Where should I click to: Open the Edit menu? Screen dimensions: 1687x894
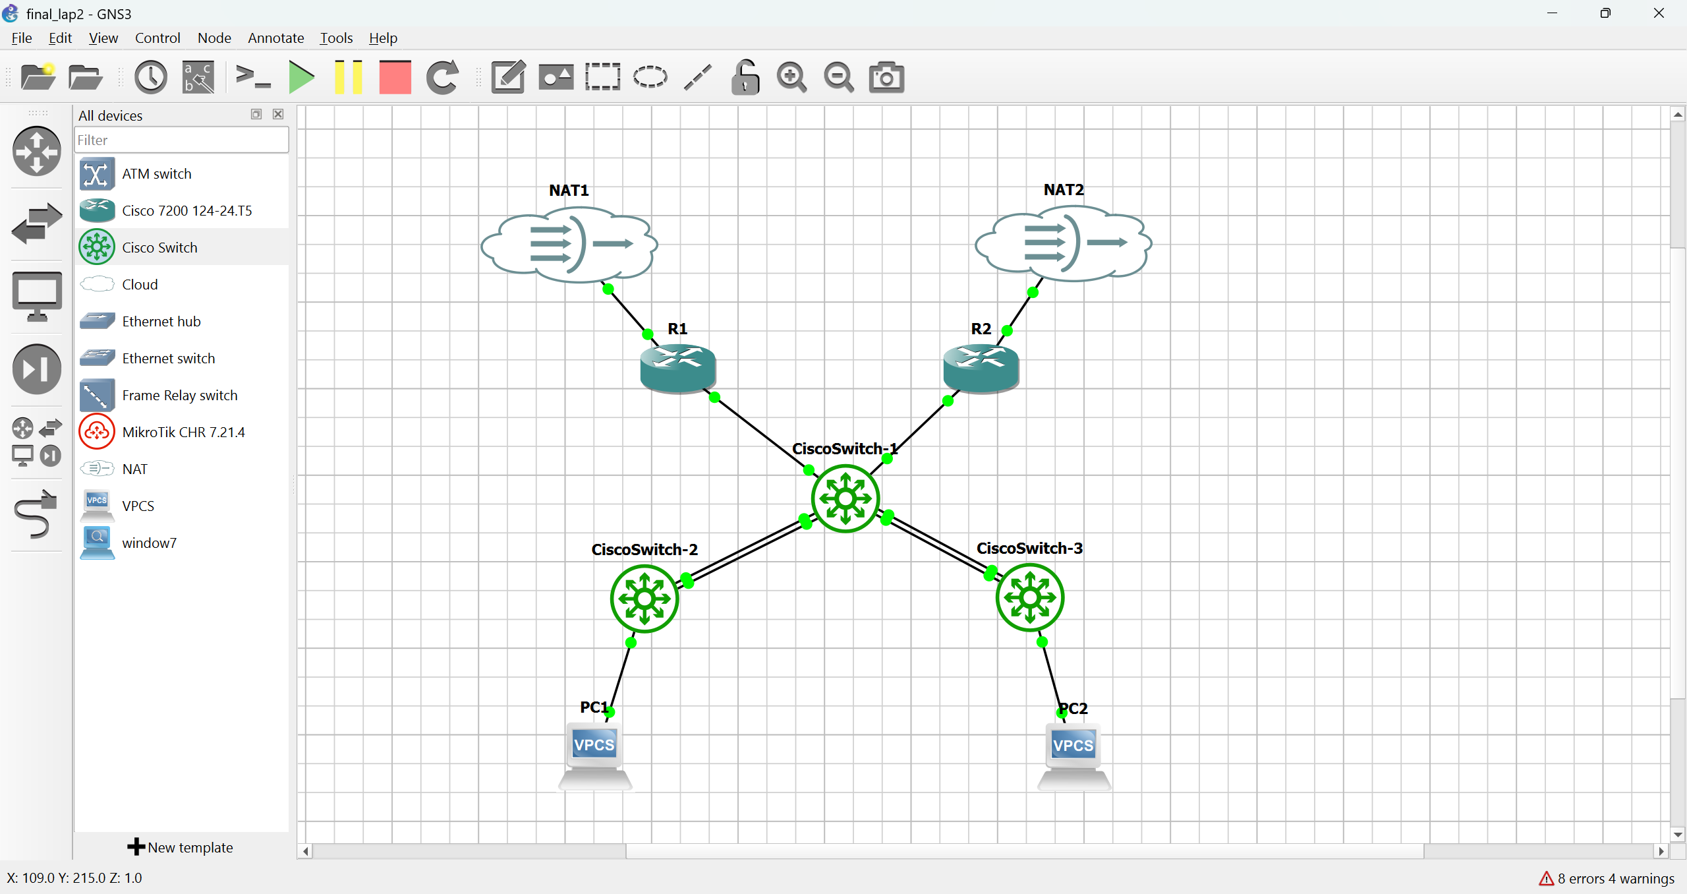tap(60, 38)
